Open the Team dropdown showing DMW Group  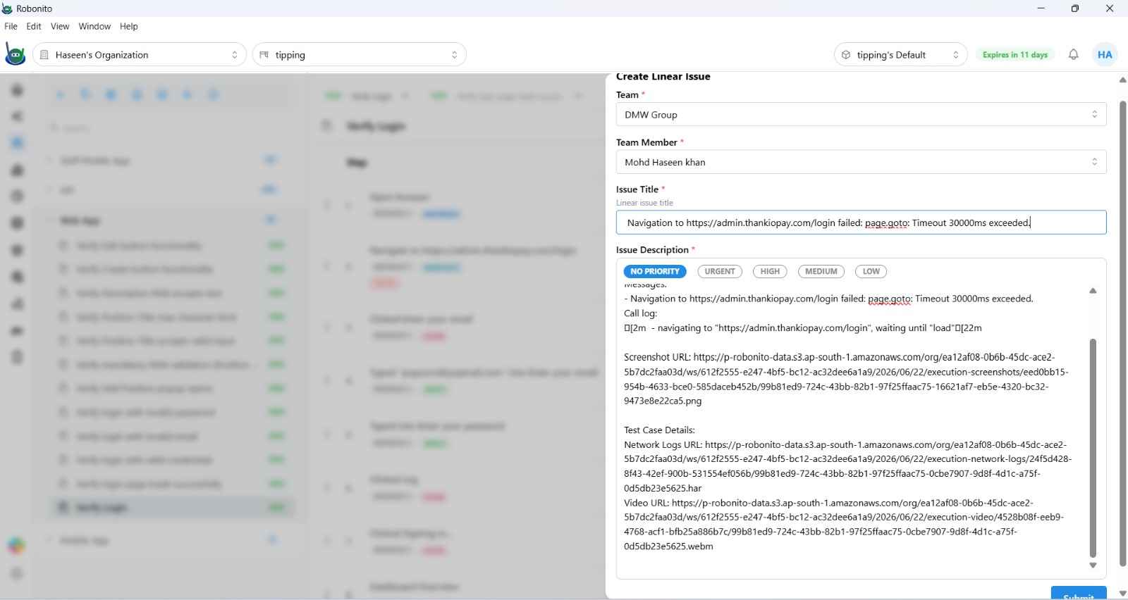(861, 114)
